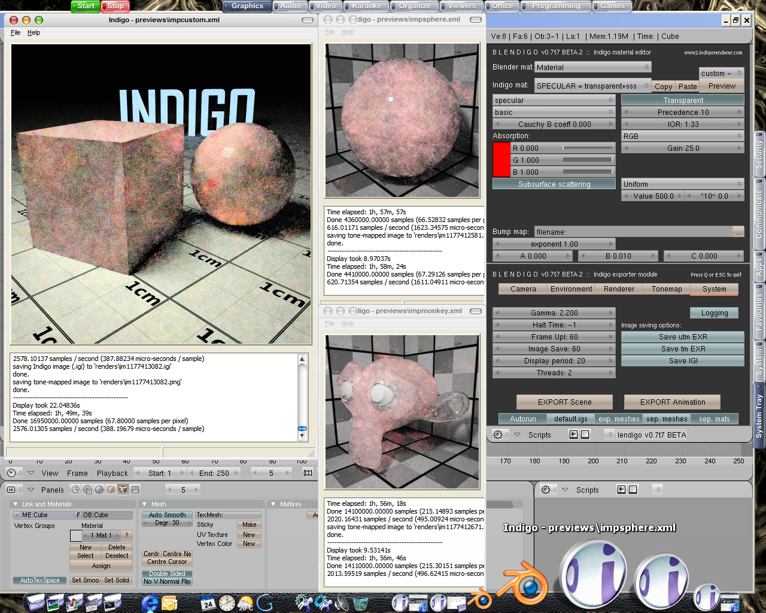Click the EXPORT Scene button

pos(564,402)
